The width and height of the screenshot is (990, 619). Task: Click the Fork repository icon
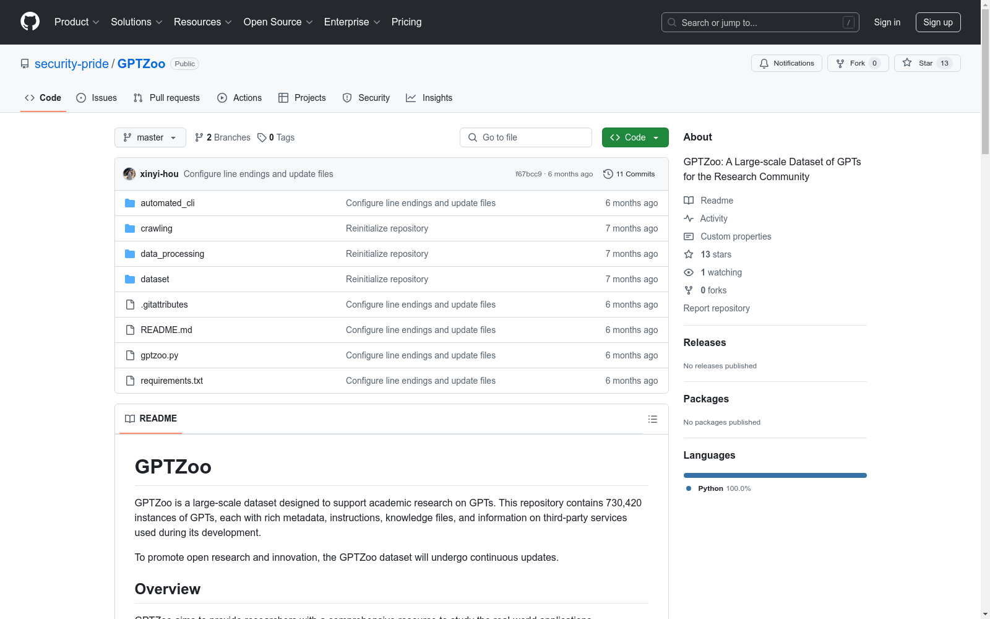pos(840,63)
